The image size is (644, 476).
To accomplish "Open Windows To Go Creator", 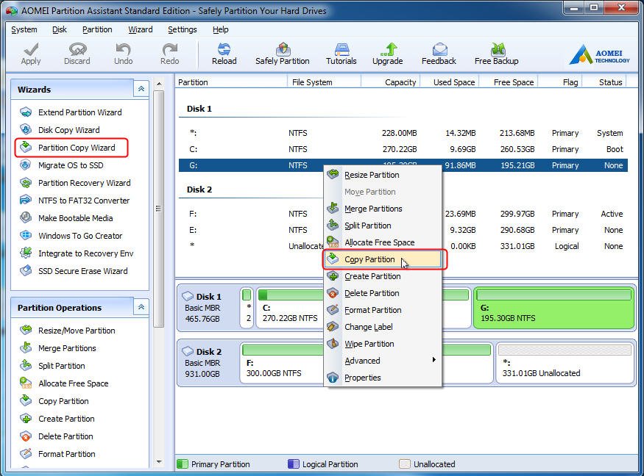I will (x=71, y=236).
